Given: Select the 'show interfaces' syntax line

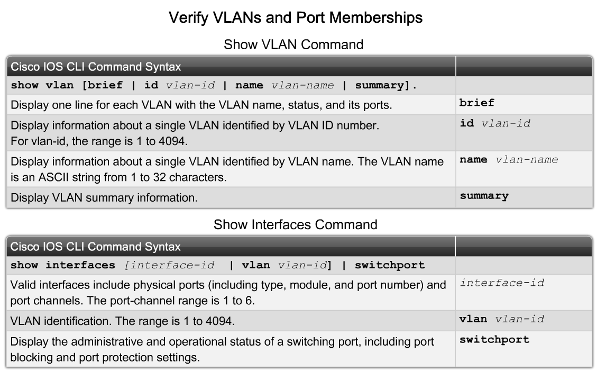Looking at the screenshot, I should coord(217,265).
